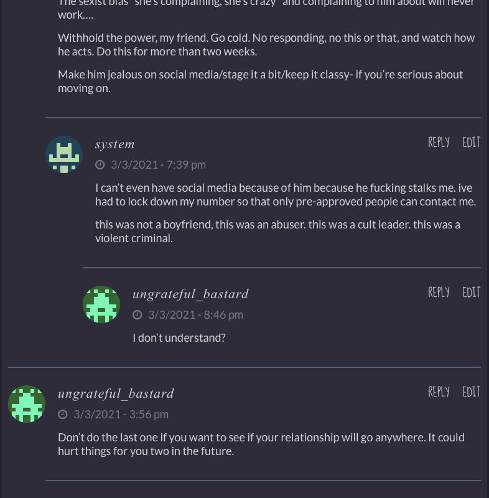489x498 pixels.
Task: Click the "I don't understand?" comment text
Action: (179, 338)
